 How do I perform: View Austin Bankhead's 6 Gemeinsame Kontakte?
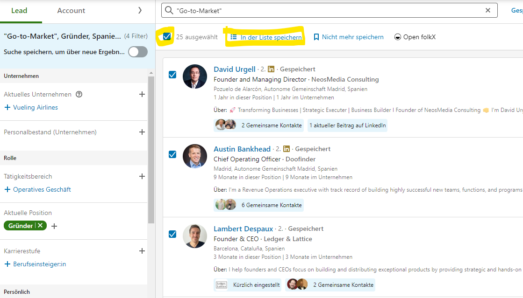coord(258,205)
